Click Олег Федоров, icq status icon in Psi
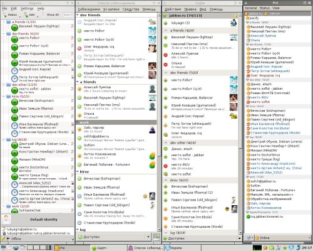Viewport: 313px width, 251px height. (248, 75)
